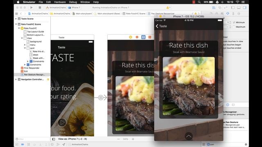Toggle the debug area pane

(x=239, y=8)
